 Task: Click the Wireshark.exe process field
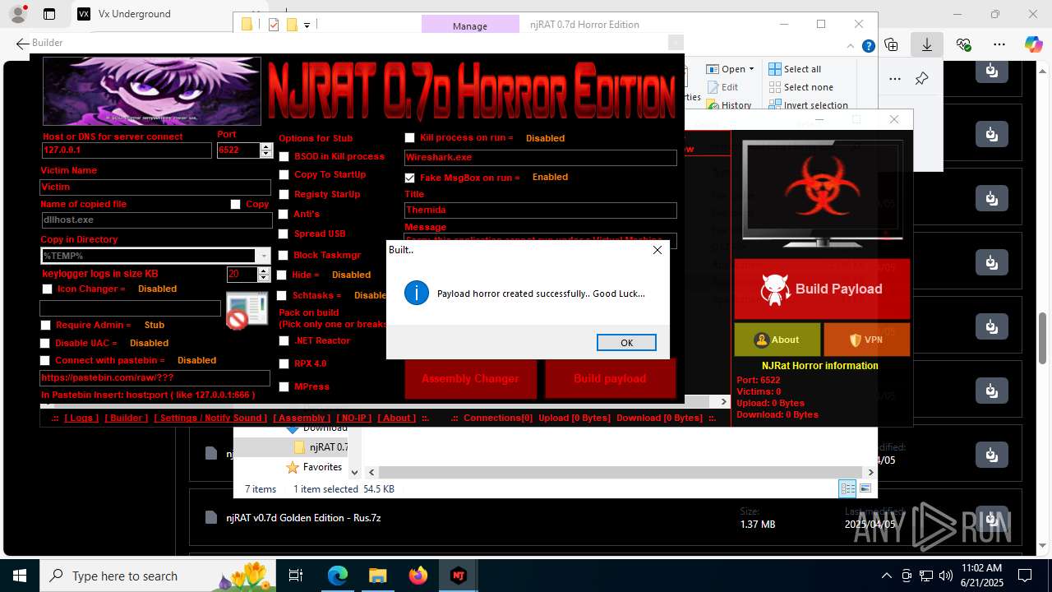coord(540,157)
